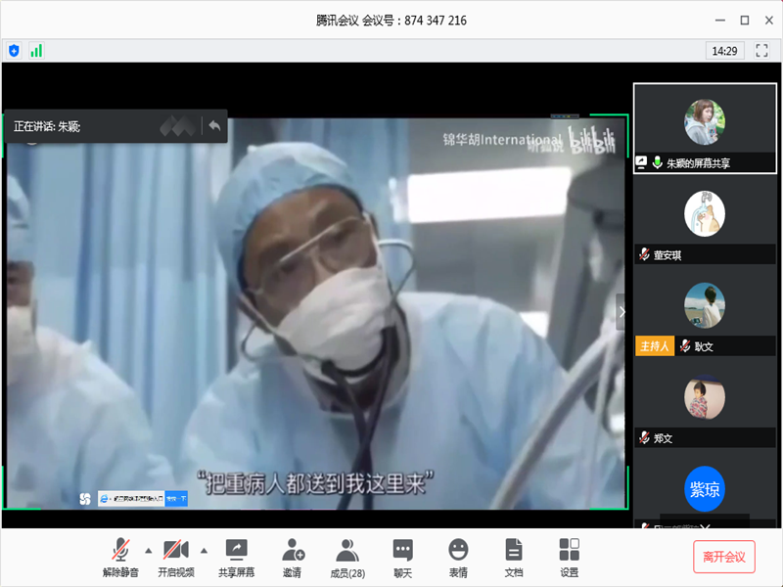This screenshot has height=587, width=783.
Task: Expand video options arrow beside 开启视频
Action: click(x=204, y=551)
